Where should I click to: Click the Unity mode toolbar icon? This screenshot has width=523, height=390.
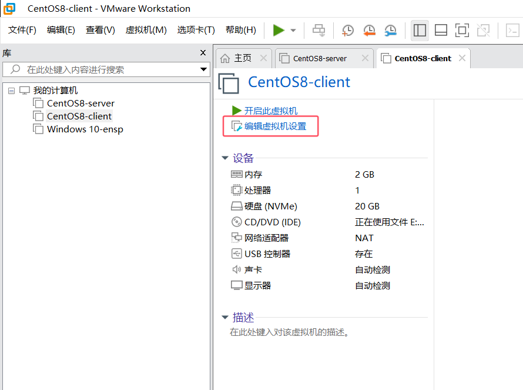tap(483, 31)
